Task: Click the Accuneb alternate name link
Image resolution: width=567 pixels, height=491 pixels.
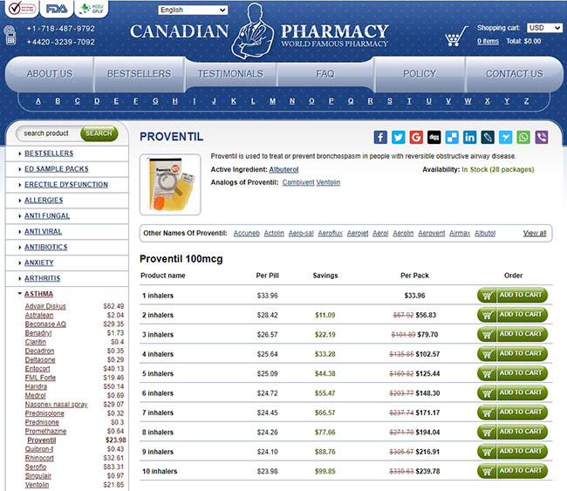Action: click(247, 233)
